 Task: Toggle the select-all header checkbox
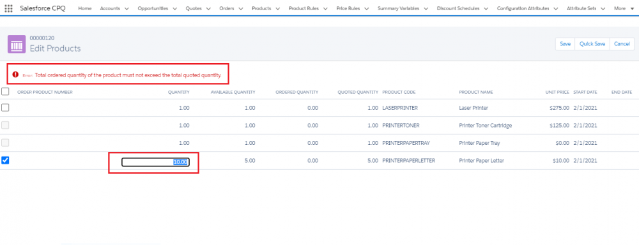[5, 92]
